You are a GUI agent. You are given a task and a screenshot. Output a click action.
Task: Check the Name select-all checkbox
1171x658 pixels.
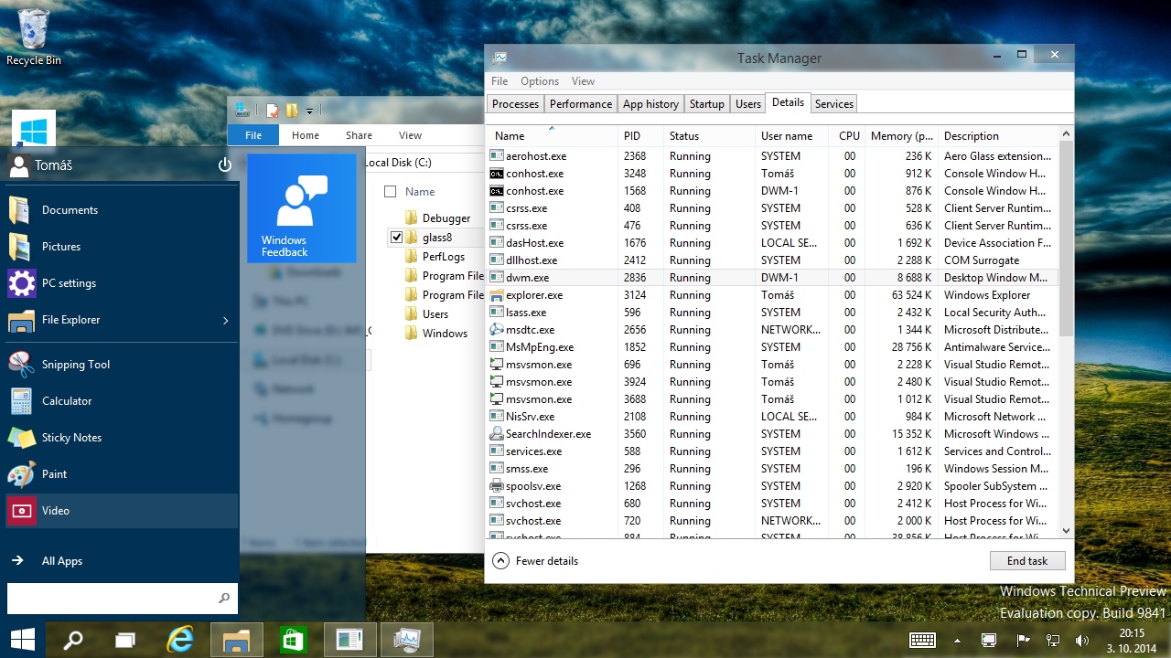[392, 191]
